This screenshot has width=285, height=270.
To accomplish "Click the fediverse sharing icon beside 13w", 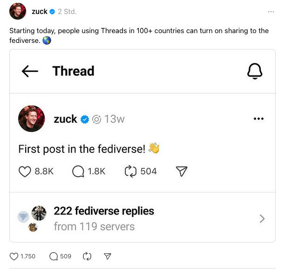I will [97, 119].
